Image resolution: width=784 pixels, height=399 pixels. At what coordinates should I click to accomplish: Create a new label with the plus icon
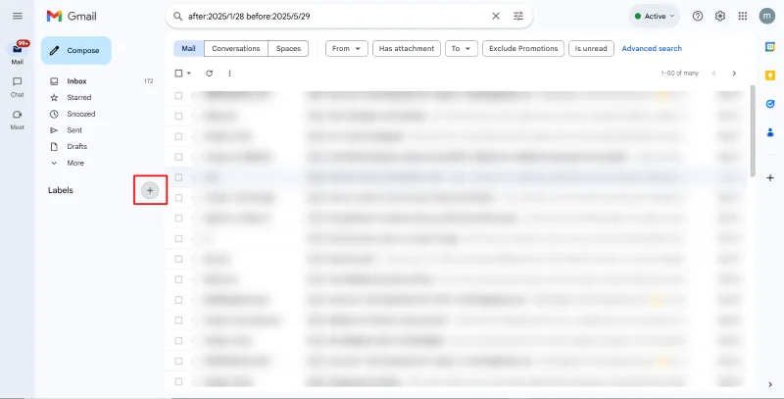150,190
